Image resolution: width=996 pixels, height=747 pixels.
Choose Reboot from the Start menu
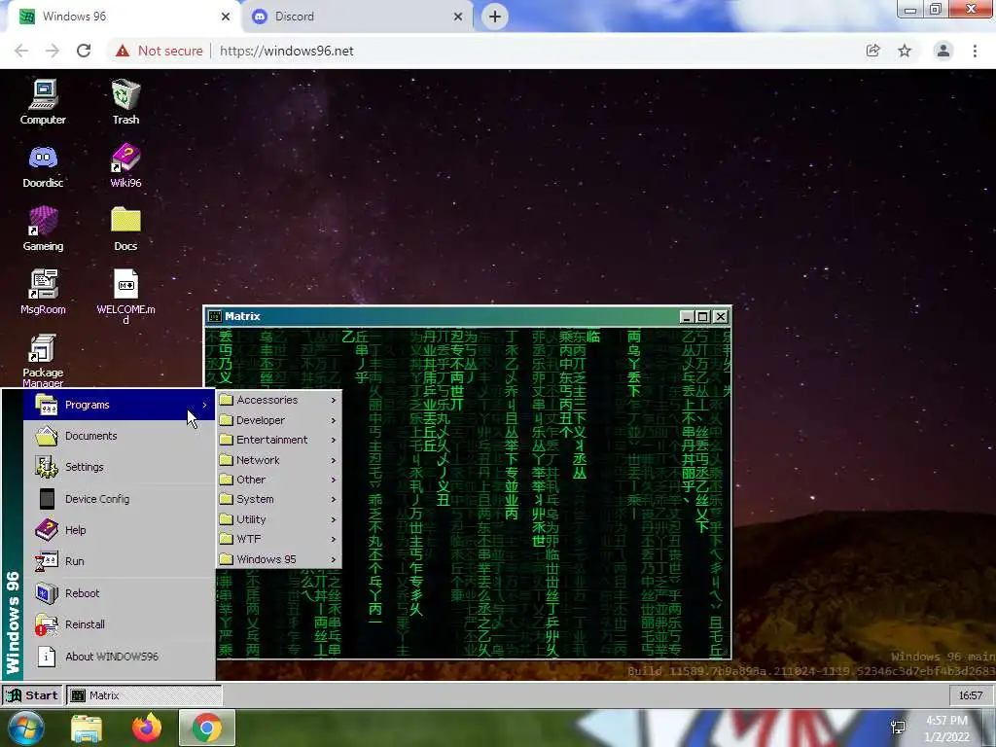click(119, 593)
